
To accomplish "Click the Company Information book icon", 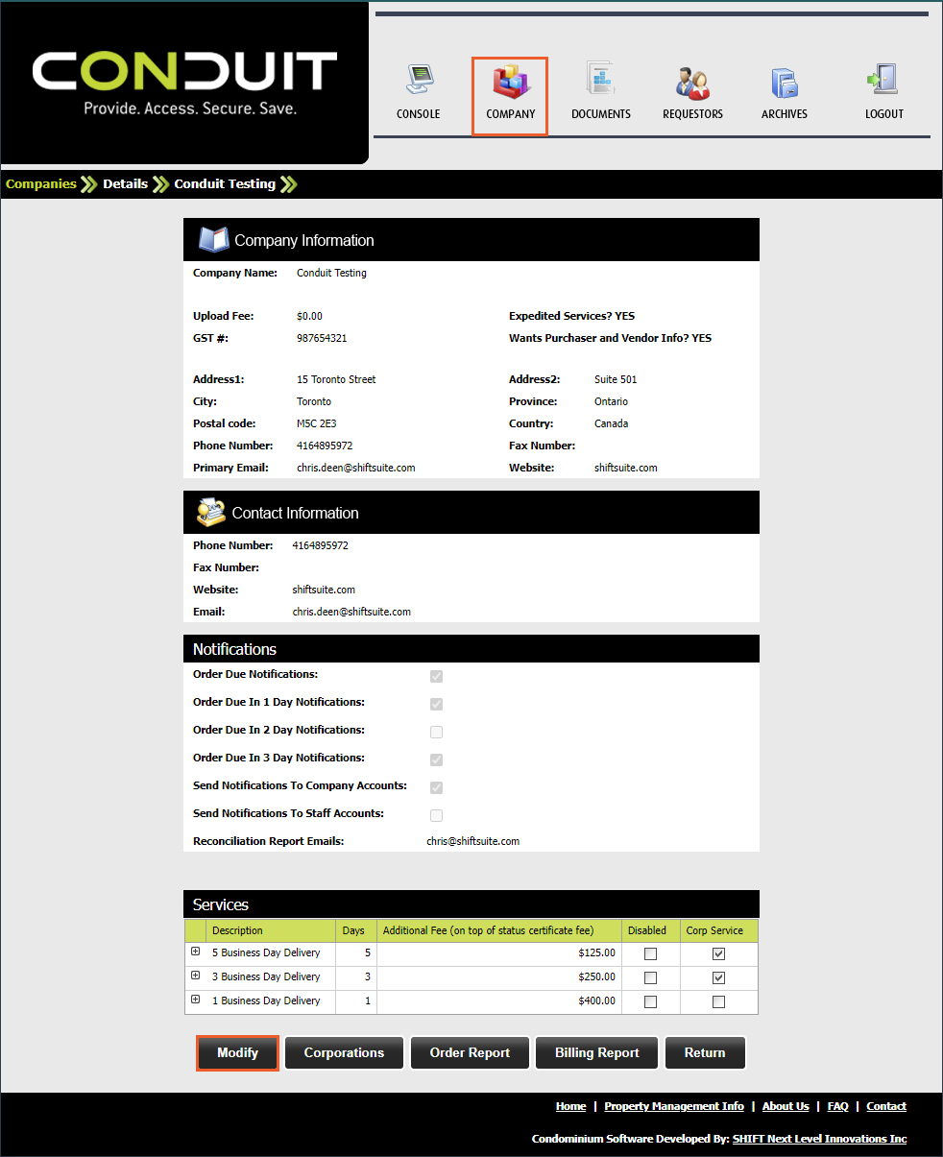I will (213, 239).
